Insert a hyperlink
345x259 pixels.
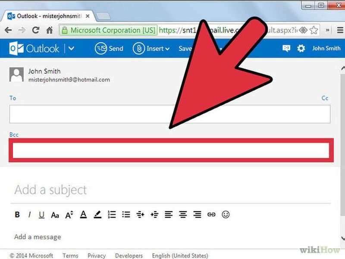click(x=211, y=214)
